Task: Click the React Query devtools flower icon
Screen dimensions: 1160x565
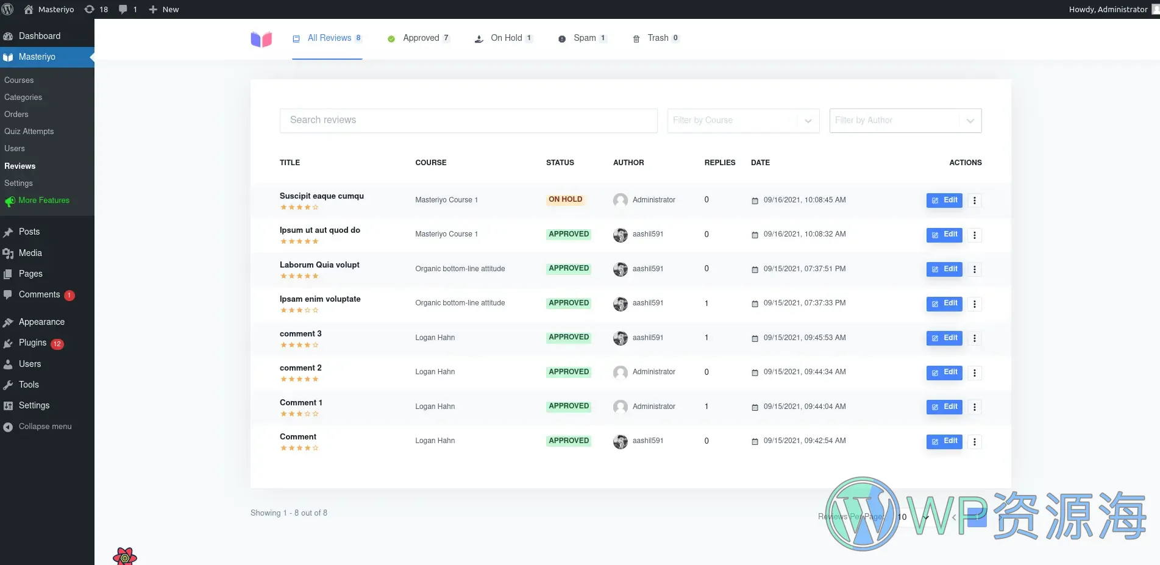Action: tap(125, 556)
